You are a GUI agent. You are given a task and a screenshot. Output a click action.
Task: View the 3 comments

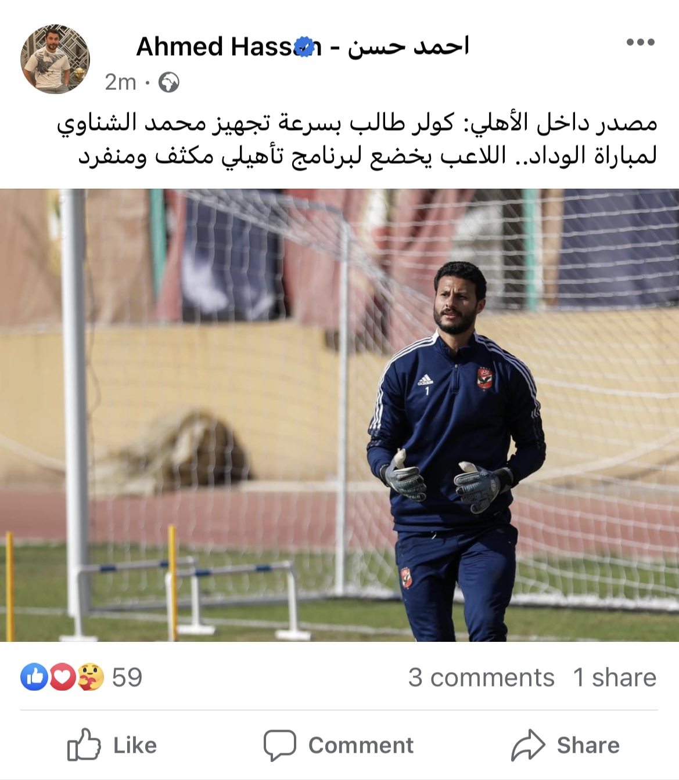pos(481,677)
